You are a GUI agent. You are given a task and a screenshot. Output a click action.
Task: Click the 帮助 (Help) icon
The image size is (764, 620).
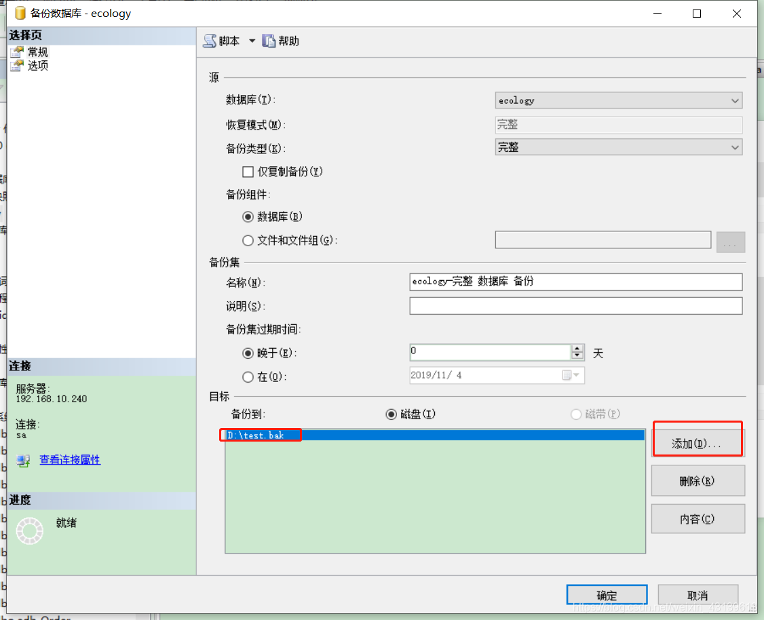click(x=270, y=41)
